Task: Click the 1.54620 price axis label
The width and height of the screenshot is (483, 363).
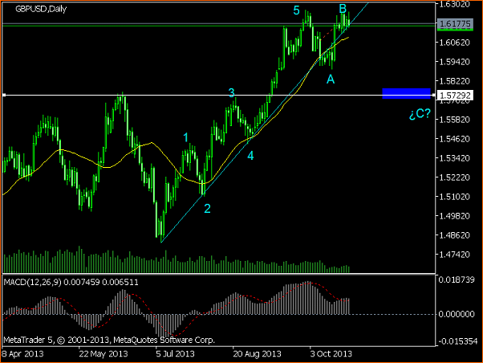Action: tap(454, 139)
